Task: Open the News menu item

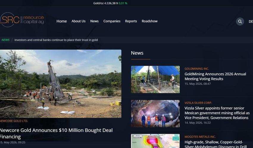Action: [x=94, y=21]
